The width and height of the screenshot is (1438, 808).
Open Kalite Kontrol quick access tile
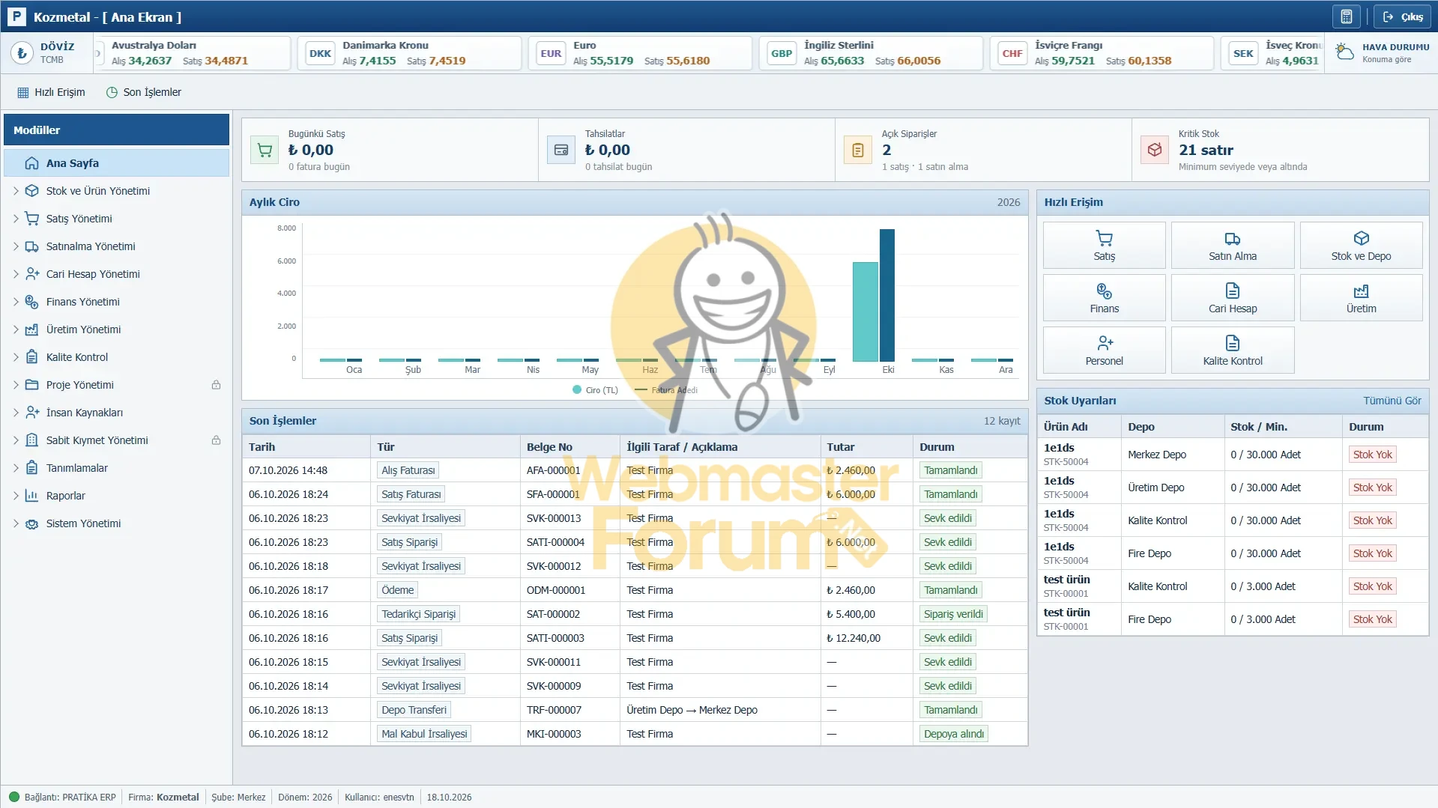click(1233, 350)
